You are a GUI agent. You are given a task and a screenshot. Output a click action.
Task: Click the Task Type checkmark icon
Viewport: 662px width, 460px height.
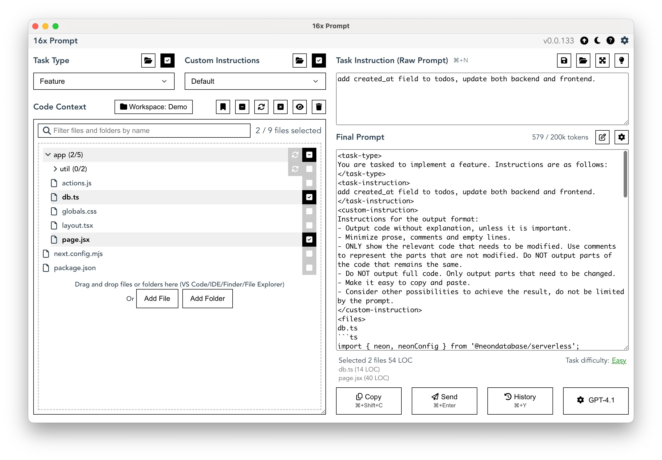(x=167, y=61)
